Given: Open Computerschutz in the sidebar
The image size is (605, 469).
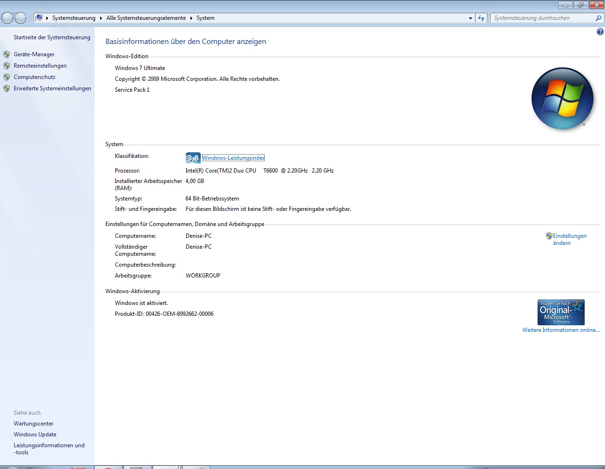Looking at the screenshot, I should pyautogui.click(x=35, y=77).
